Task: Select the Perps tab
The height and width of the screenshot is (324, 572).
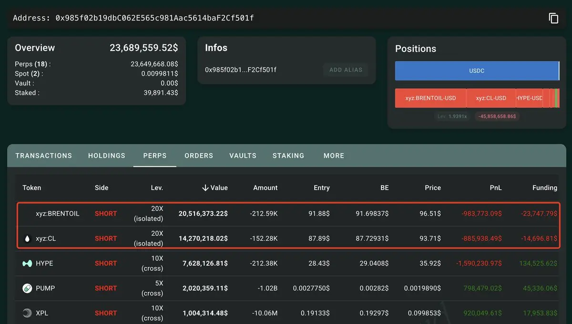Action: pyautogui.click(x=155, y=156)
